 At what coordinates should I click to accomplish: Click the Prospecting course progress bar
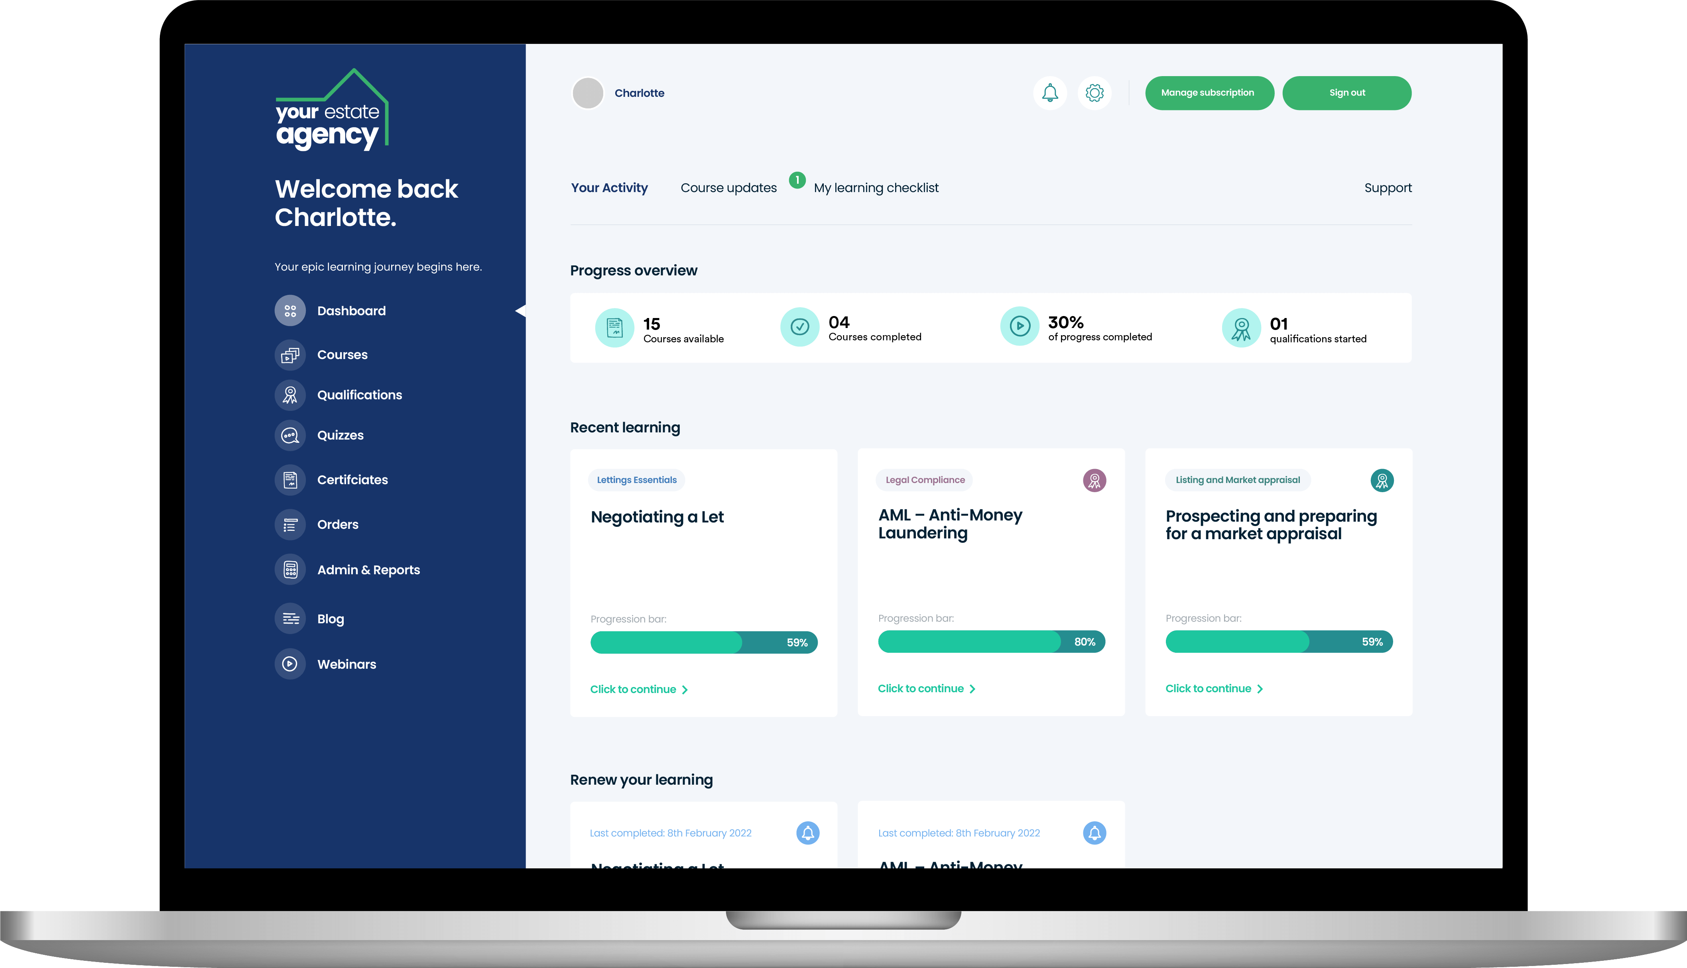1279,642
